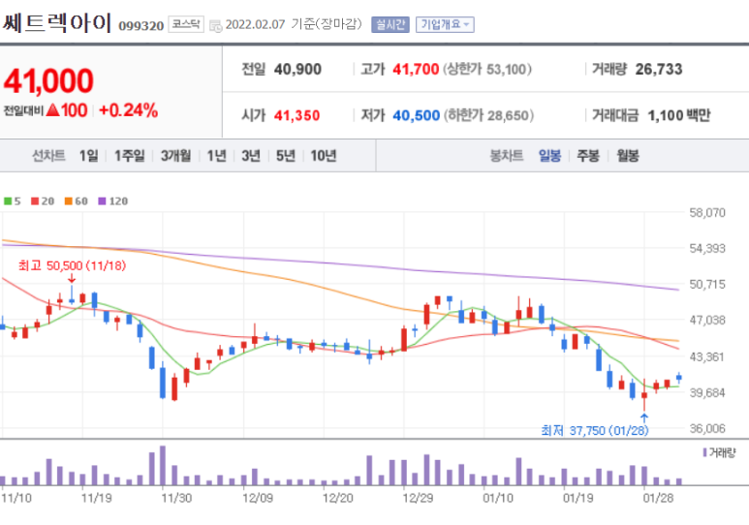Click the green 5-day average legend swatch
The height and width of the screenshot is (525, 749).
[8, 201]
